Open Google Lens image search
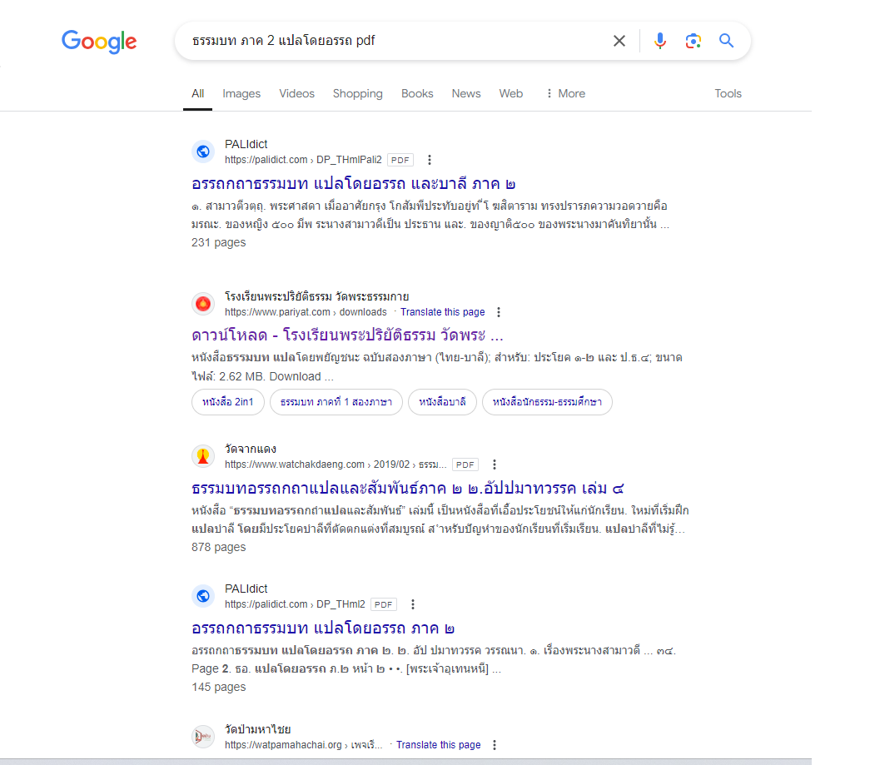This screenshot has height=765, width=870. 694,41
